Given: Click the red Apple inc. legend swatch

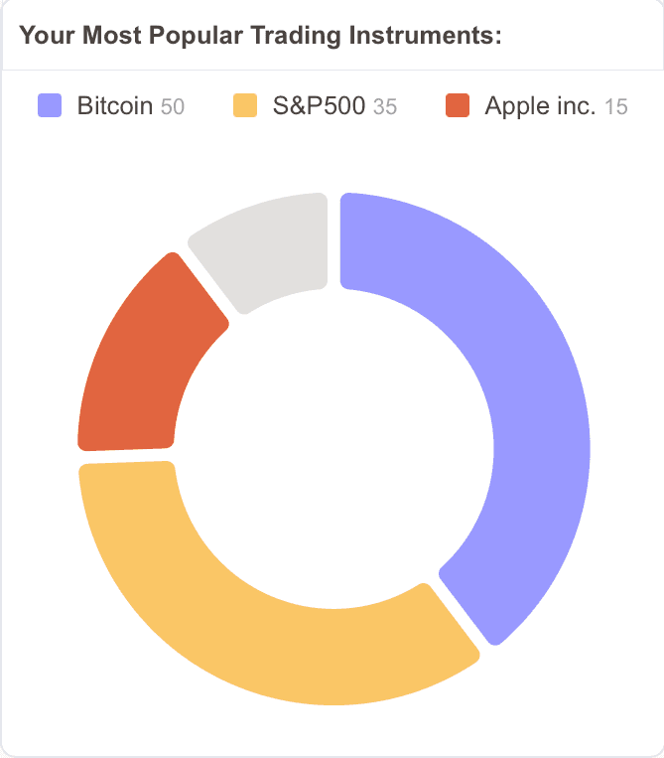Looking at the screenshot, I should tap(458, 105).
